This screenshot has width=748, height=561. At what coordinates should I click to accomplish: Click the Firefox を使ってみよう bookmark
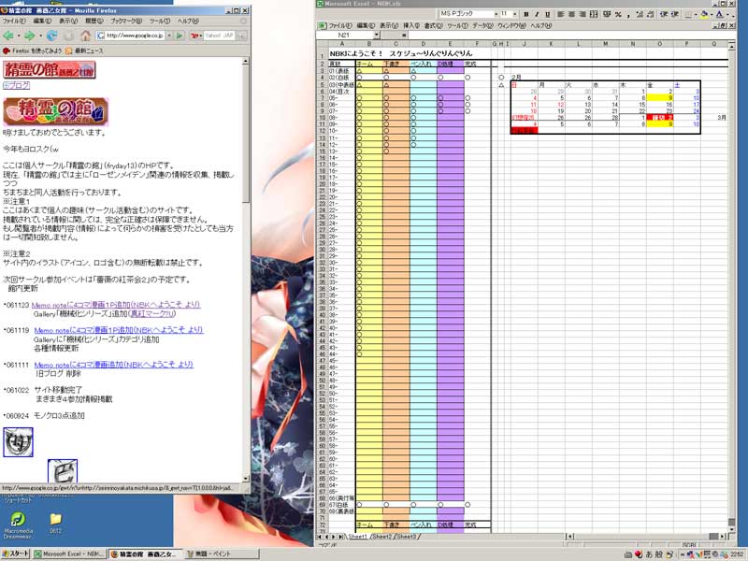(x=33, y=50)
